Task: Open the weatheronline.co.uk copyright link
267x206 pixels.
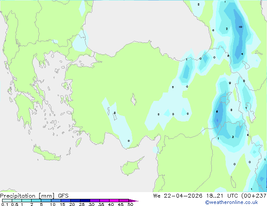Action: click(x=232, y=202)
